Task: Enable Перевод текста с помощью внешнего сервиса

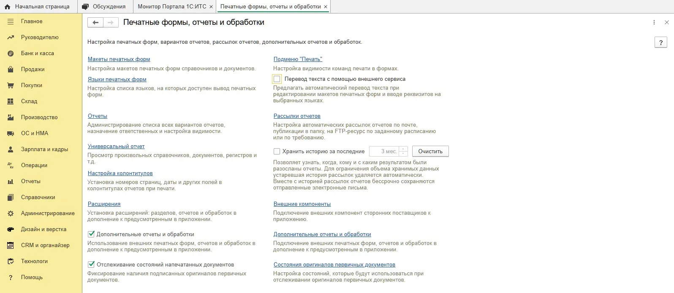Action: (x=277, y=79)
